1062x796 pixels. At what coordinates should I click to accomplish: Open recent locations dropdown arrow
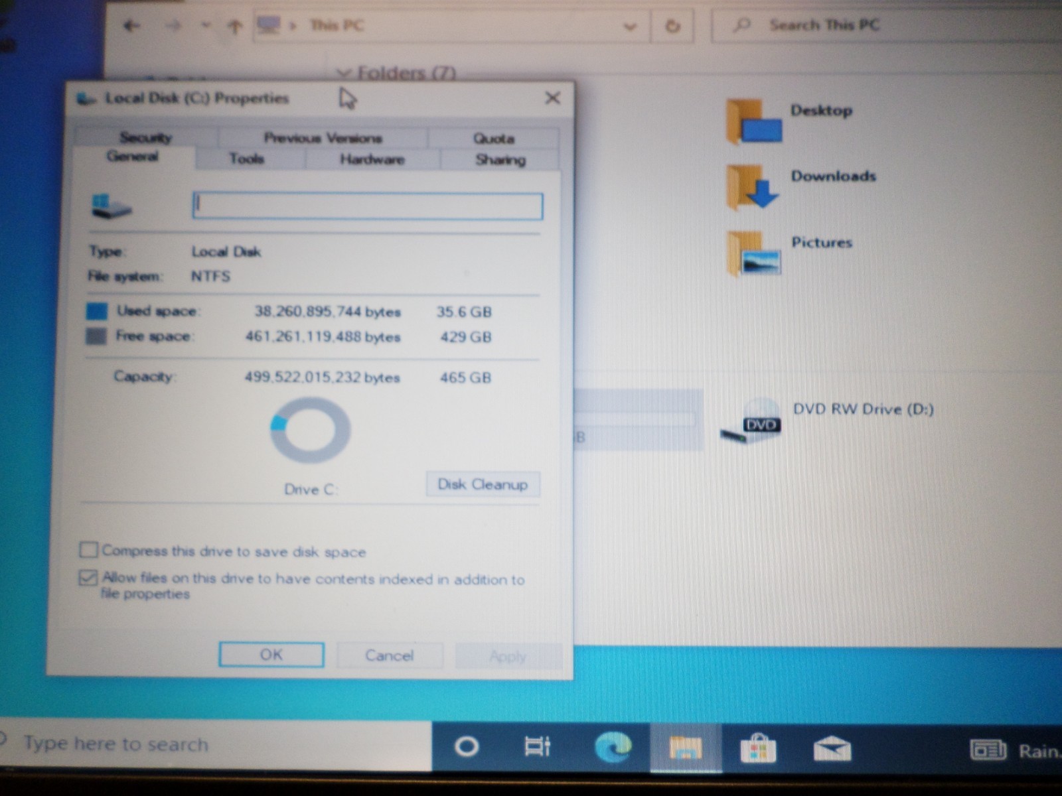coord(206,27)
